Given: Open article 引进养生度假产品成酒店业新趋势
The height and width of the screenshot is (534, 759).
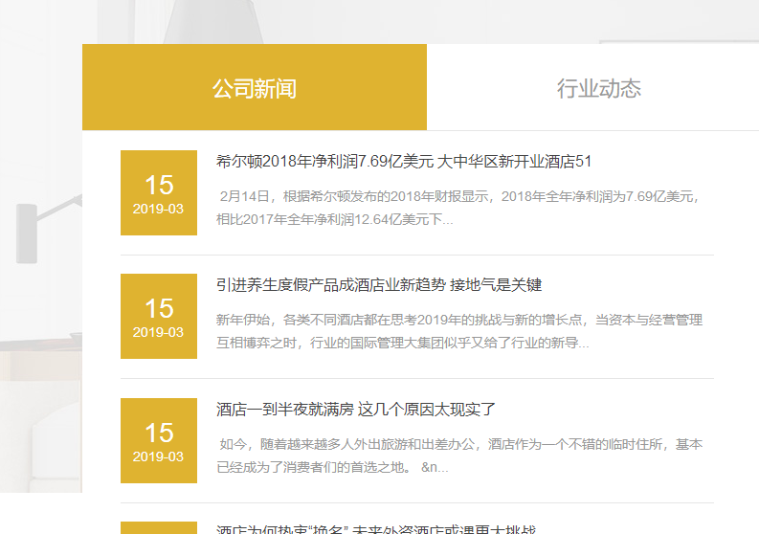Looking at the screenshot, I should click(x=378, y=284).
